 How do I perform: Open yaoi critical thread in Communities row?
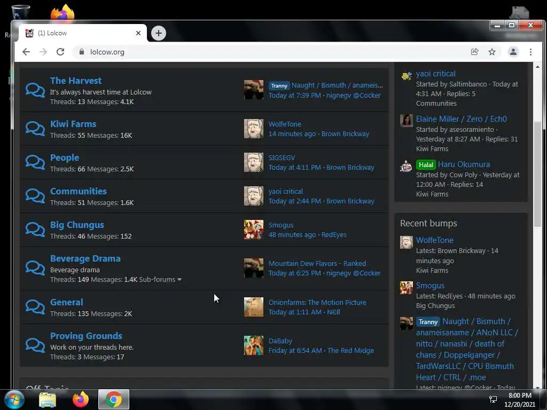click(286, 192)
